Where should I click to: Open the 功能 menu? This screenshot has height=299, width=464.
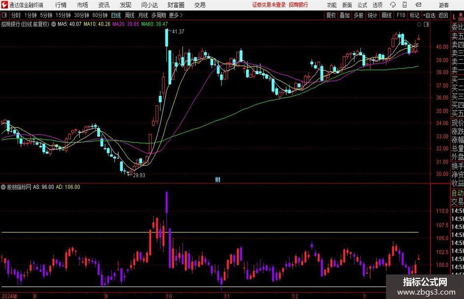click(x=332, y=5)
